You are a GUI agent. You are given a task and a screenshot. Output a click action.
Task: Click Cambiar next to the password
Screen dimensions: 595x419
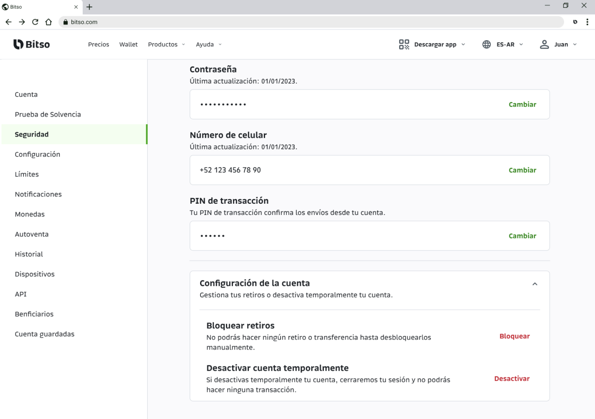tap(522, 105)
